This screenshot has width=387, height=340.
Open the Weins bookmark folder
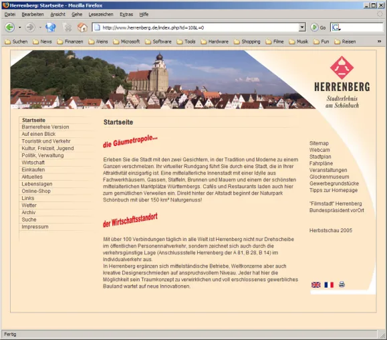(98, 41)
